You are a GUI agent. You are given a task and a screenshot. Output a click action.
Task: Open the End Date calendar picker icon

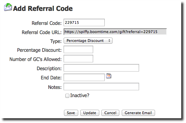click(108, 76)
